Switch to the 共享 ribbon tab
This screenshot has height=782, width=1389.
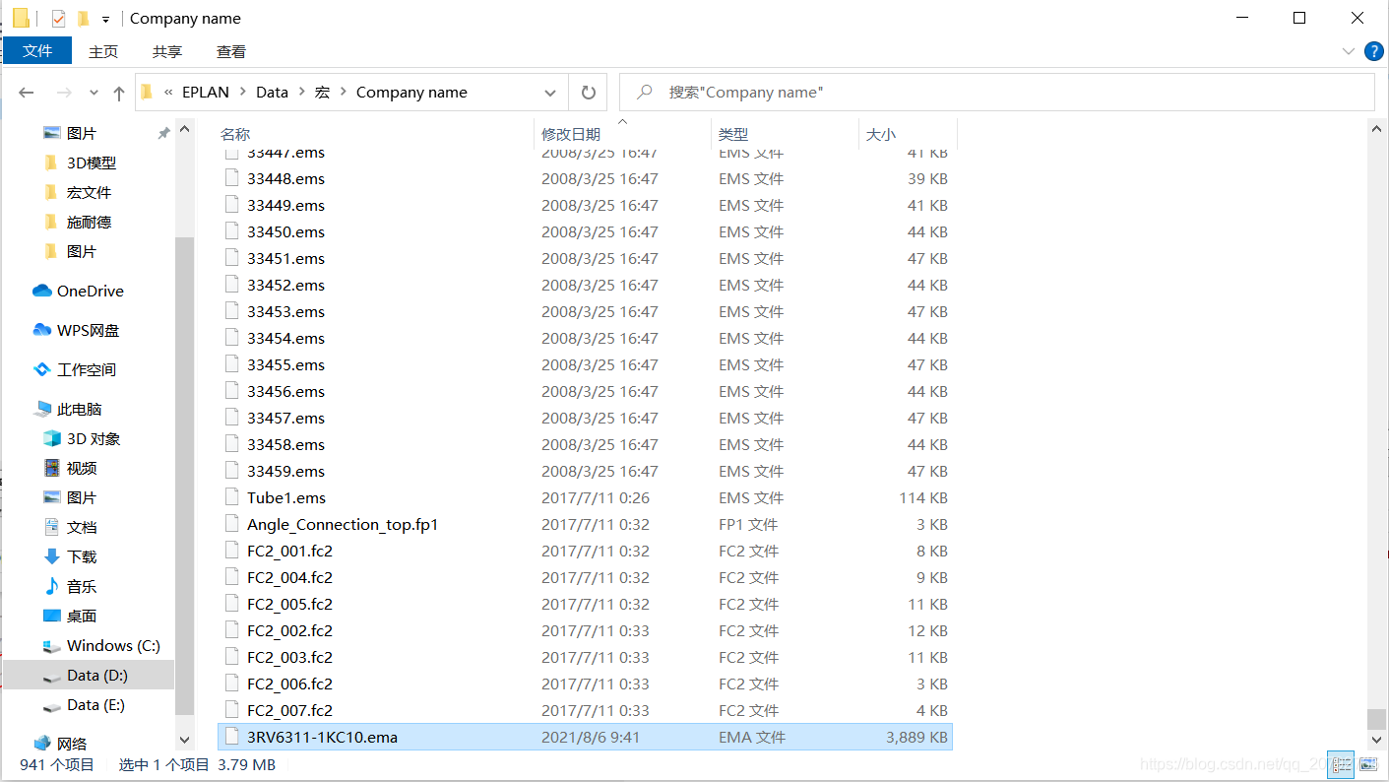click(167, 51)
